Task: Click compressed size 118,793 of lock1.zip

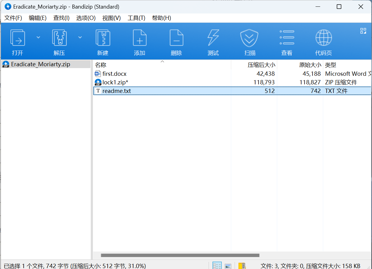Action: (x=264, y=82)
